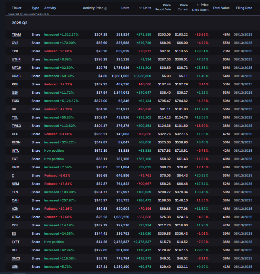This screenshot has width=260, height=274.
Task: Click the $787.63 report date price
Action: click(x=164, y=151)
